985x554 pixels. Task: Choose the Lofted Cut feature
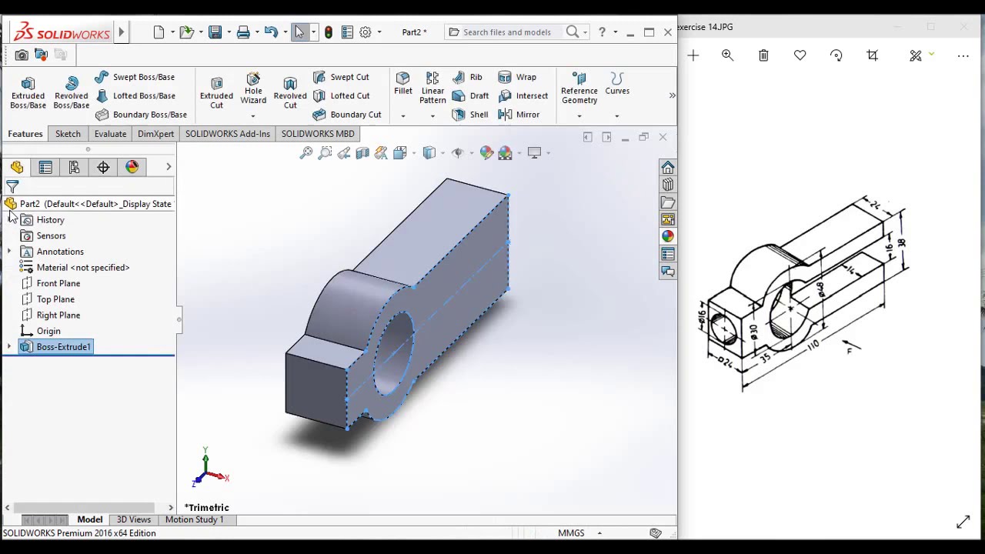click(x=341, y=95)
